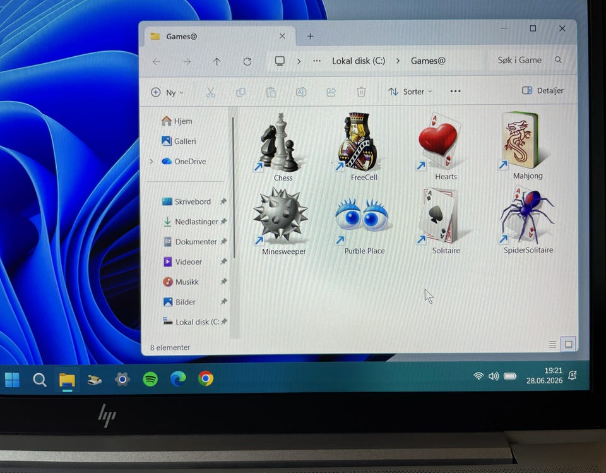Click the Søk i Games search field

click(528, 61)
